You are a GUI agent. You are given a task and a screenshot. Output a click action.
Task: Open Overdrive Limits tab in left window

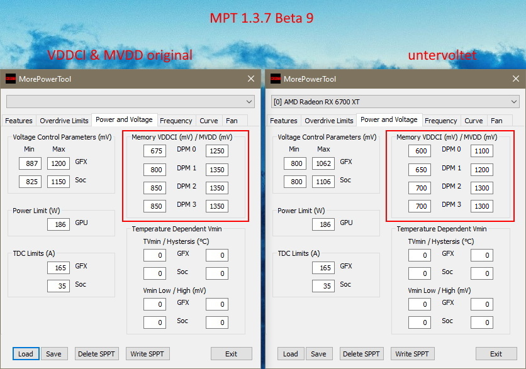click(64, 121)
